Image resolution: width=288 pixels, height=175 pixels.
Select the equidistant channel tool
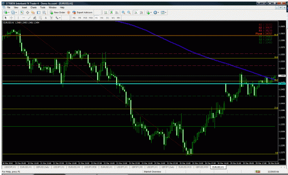[35, 18]
